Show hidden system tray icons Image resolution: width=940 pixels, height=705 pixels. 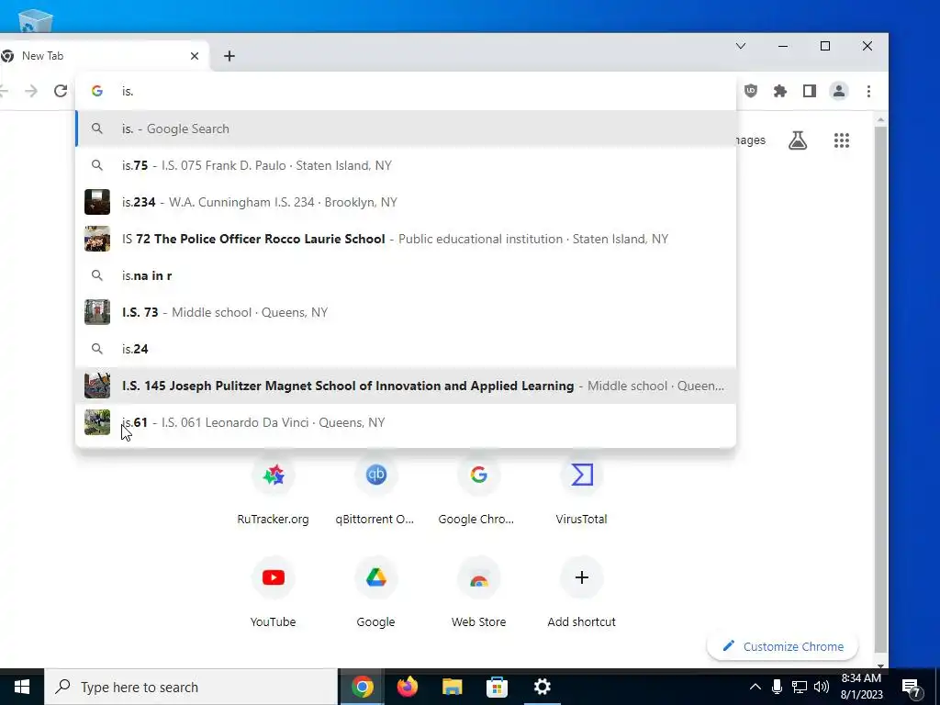[x=755, y=687]
